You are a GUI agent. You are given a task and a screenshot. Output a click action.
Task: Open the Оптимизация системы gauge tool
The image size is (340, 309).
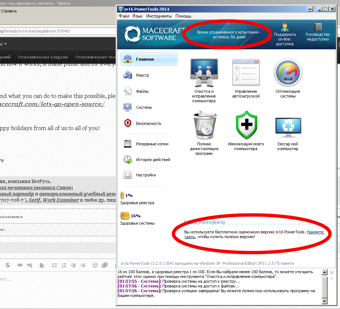tap(288, 79)
